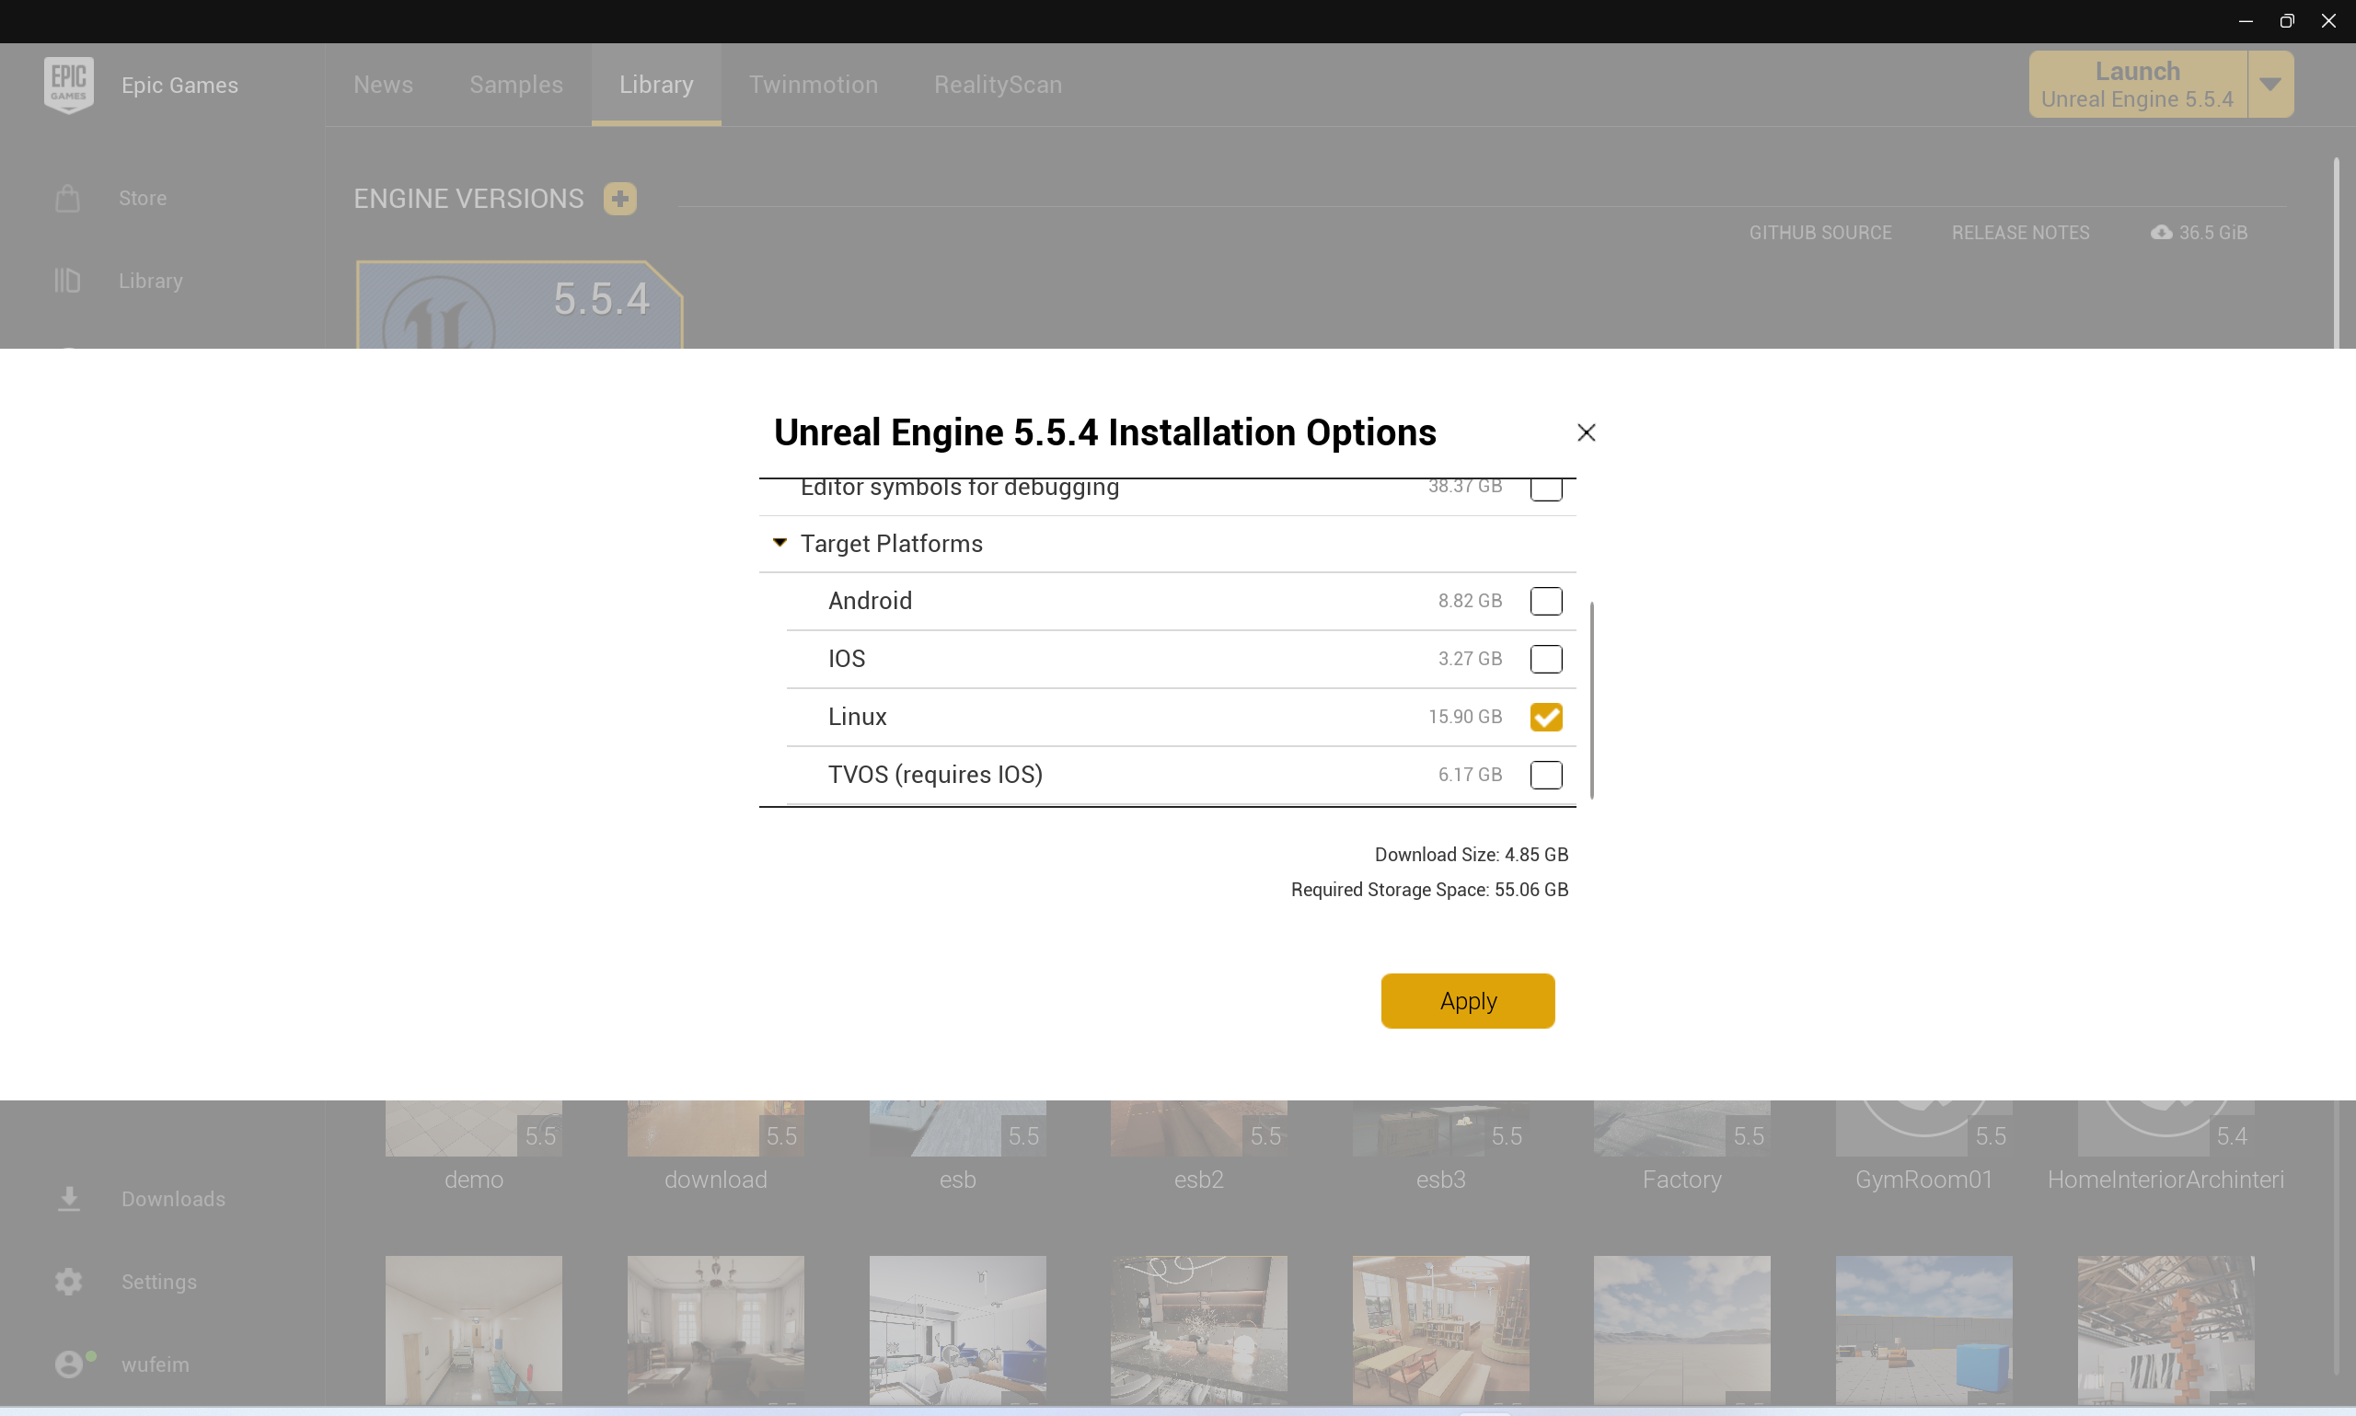Click Required Storage Space: 55.06 GB text

tap(1429, 891)
